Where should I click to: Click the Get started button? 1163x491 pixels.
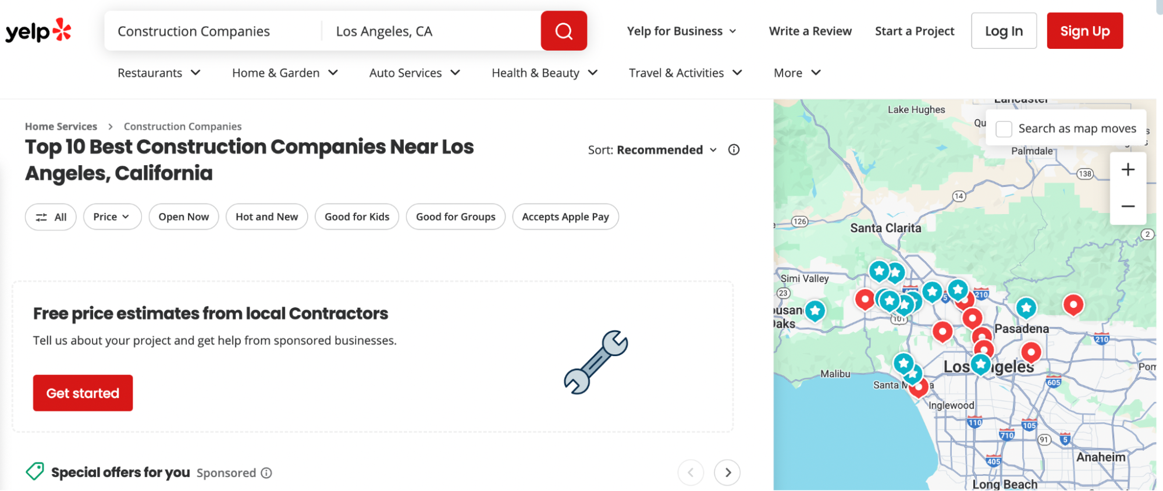point(83,393)
